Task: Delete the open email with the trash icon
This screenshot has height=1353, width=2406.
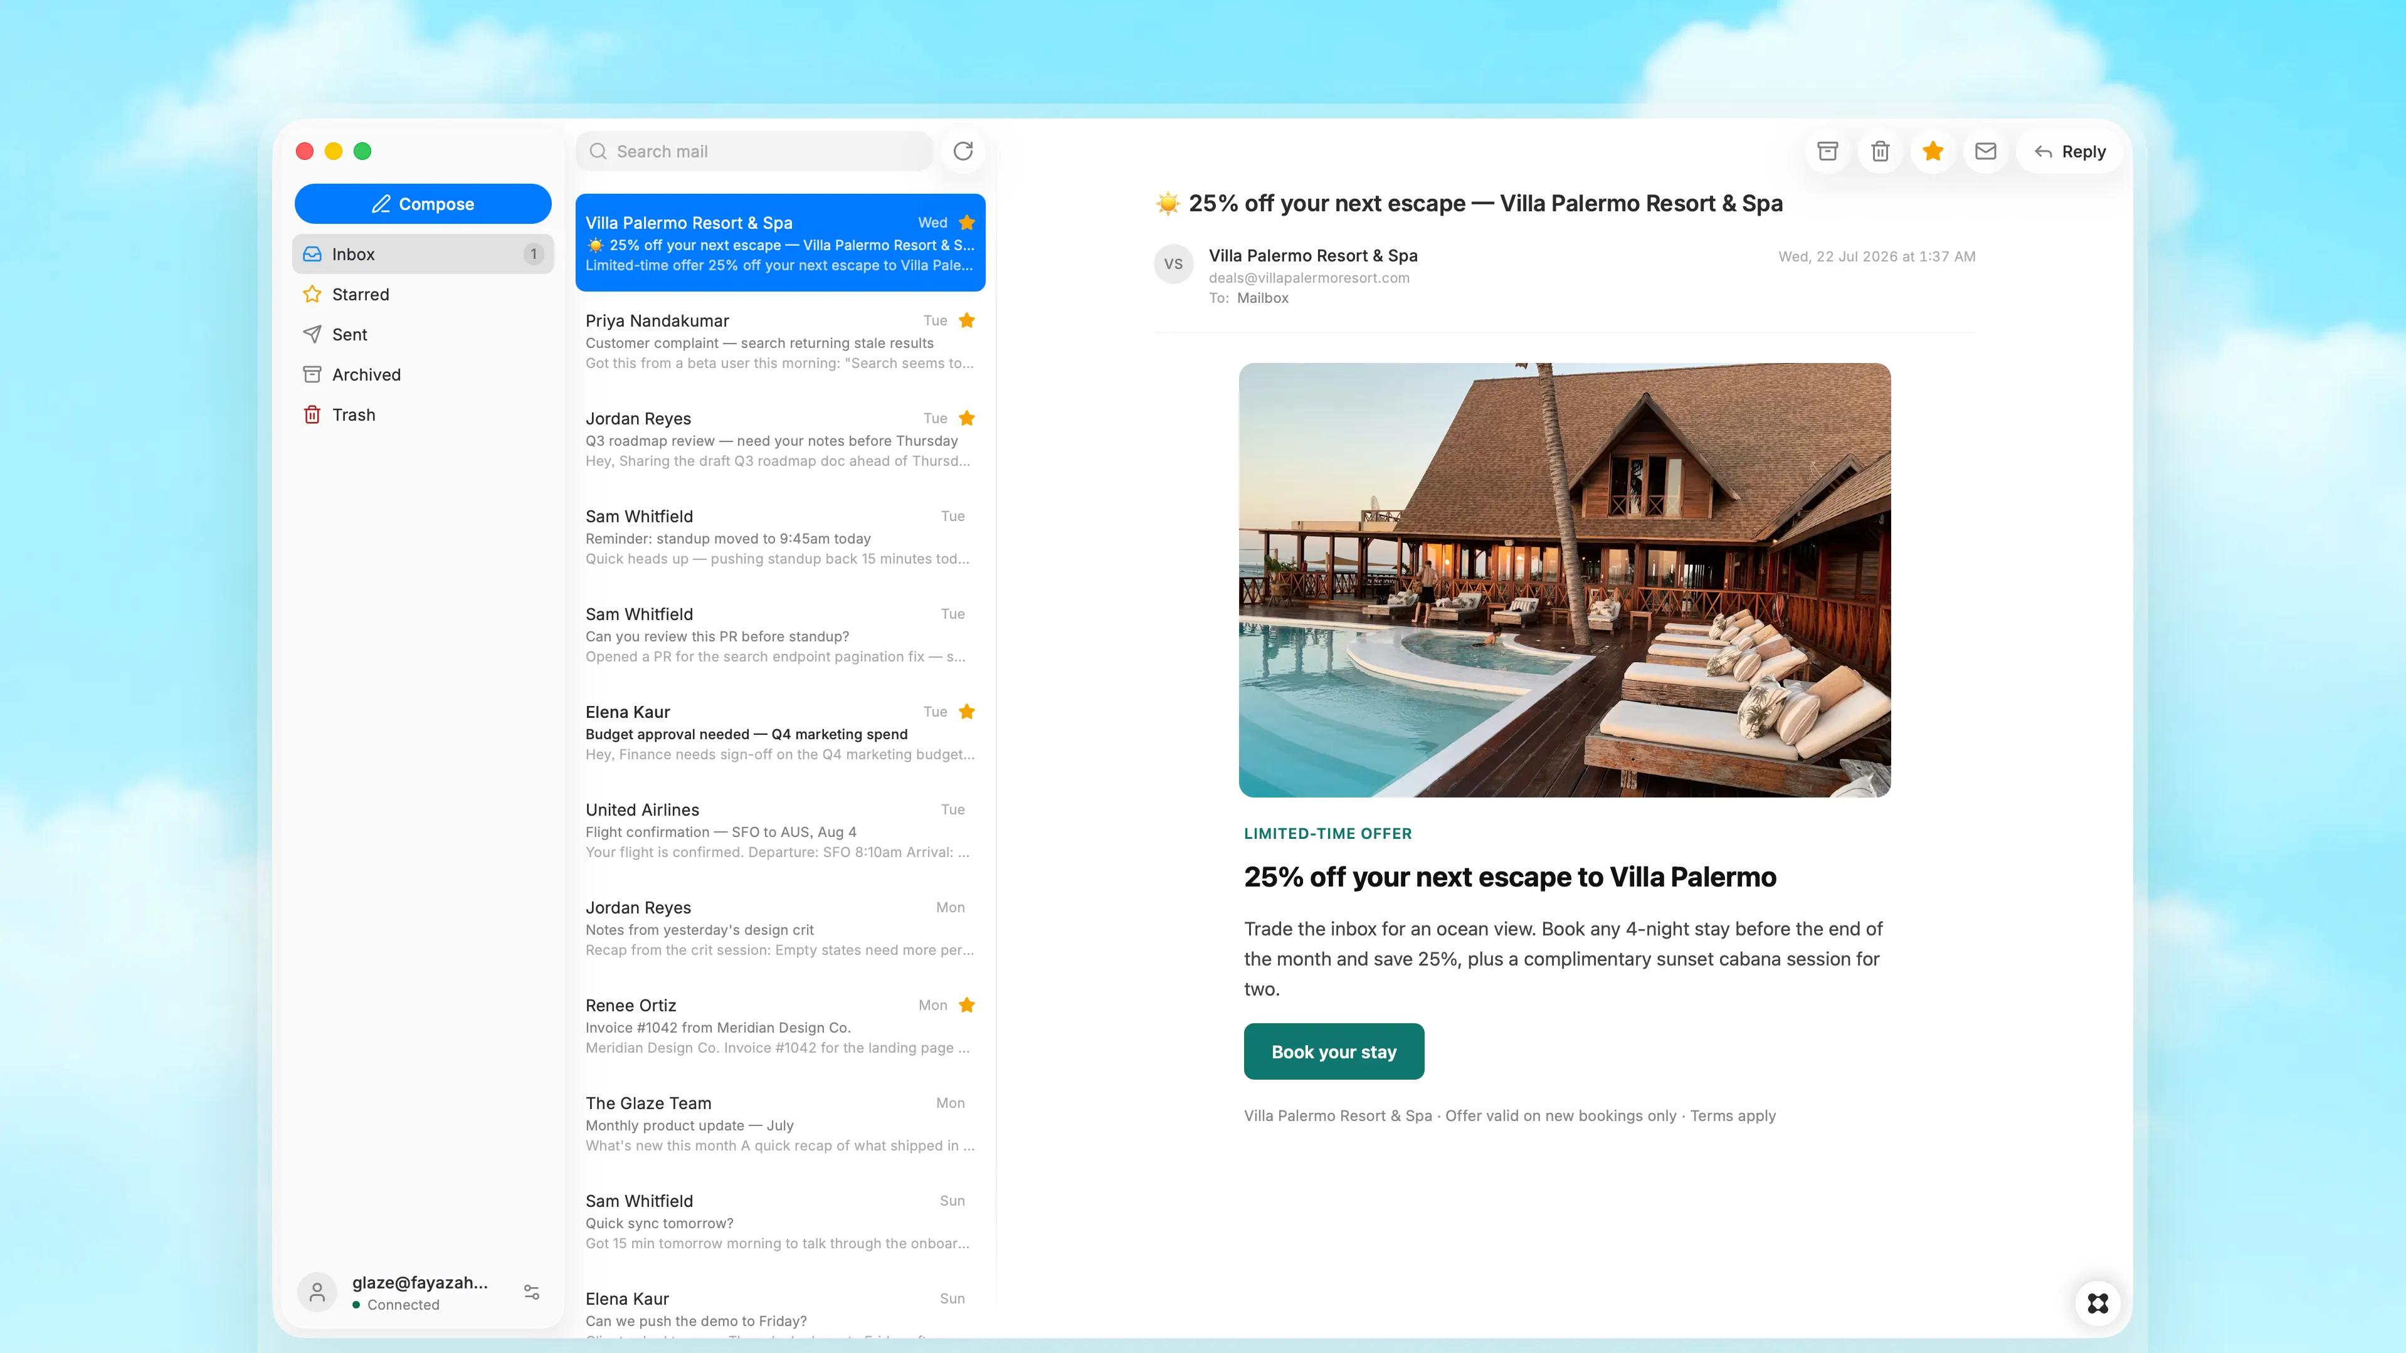Action: point(1880,151)
